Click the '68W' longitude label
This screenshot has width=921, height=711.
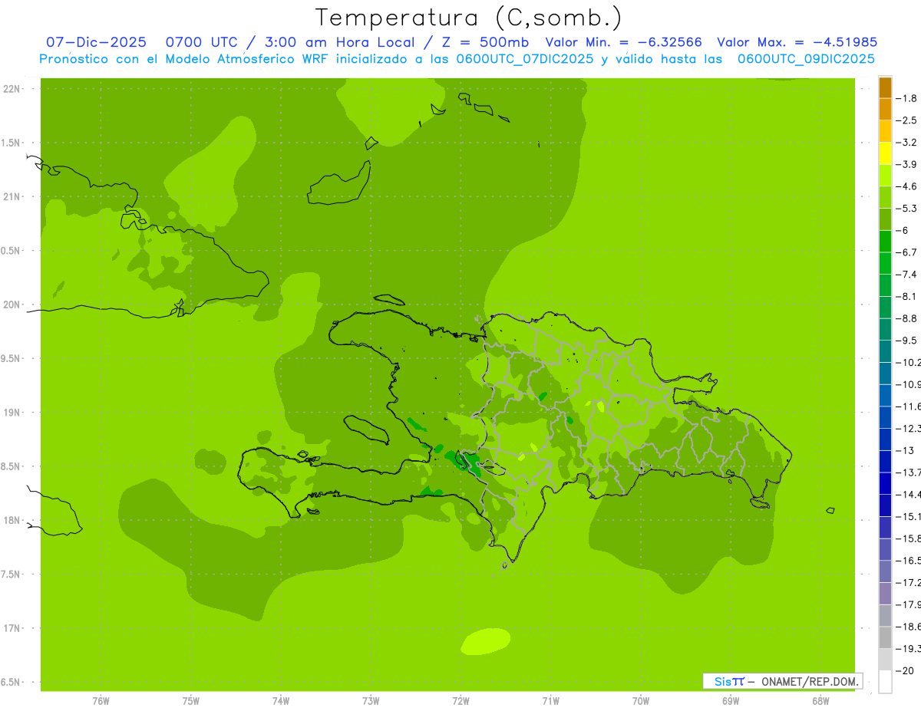[820, 701]
